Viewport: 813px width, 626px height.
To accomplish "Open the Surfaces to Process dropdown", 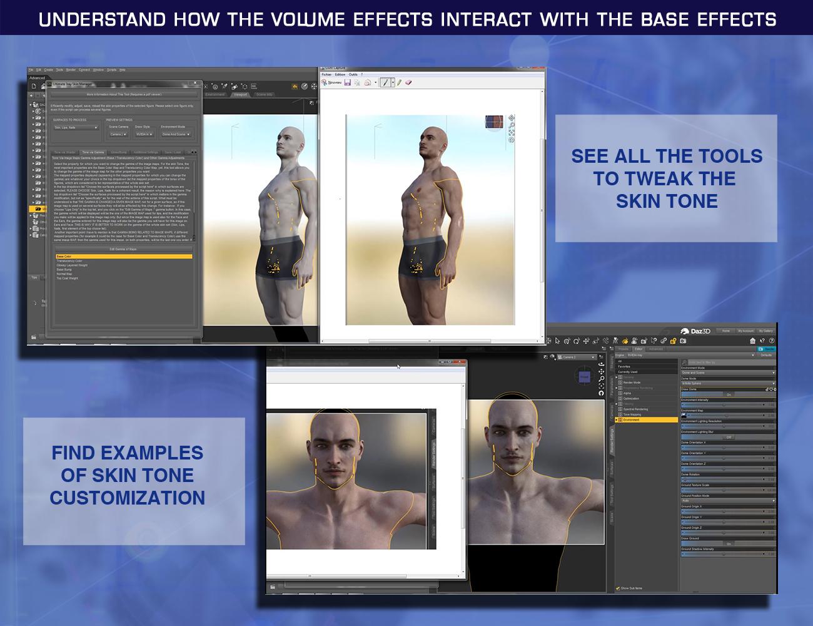I will coord(76,128).
